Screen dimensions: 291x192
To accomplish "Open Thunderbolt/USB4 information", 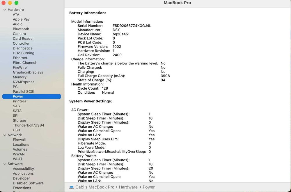I will click(29, 125).
